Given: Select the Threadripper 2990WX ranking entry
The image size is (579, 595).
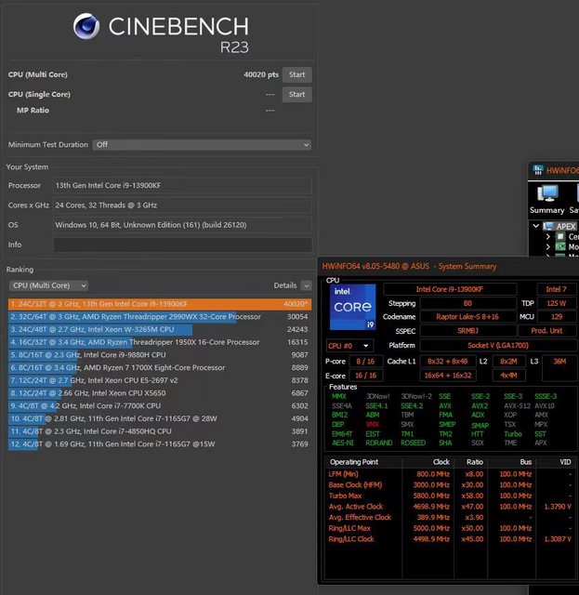Looking at the screenshot, I should [x=158, y=316].
